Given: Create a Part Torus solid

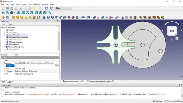Looking at the screenshot, I should pos(30,17).
